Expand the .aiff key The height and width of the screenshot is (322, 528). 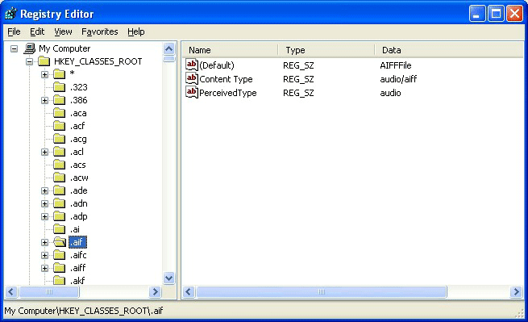point(44,268)
